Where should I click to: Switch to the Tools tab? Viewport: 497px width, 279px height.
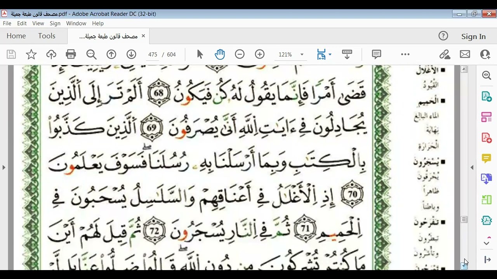coord(47,36)
